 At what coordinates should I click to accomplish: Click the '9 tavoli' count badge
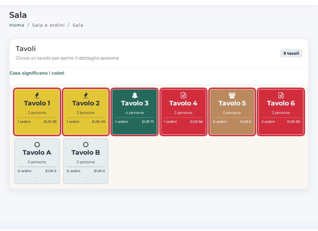point(291,53)
